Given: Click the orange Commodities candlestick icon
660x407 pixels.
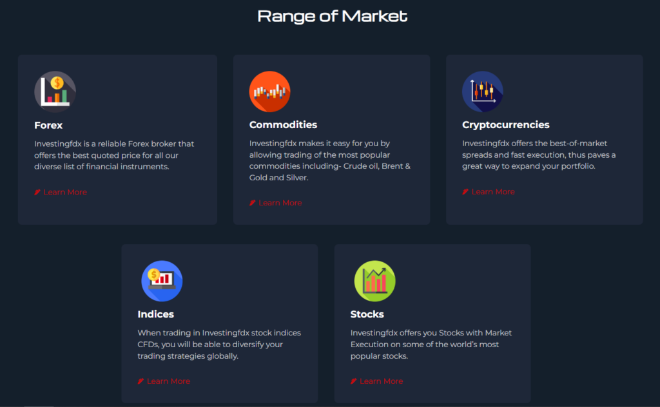Looking at the screenshot, I should click(x=269, y=91).
